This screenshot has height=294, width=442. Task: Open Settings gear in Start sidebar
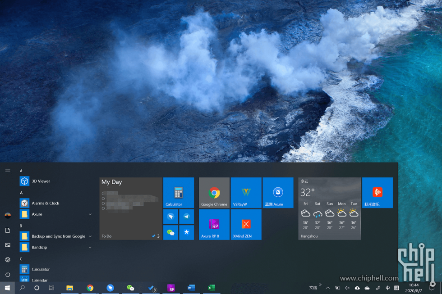8,260
